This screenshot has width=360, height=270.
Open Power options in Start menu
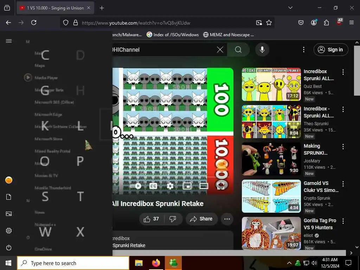point(9,248)
